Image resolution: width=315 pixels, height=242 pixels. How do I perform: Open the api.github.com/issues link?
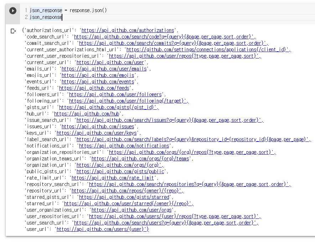(98, 127)
